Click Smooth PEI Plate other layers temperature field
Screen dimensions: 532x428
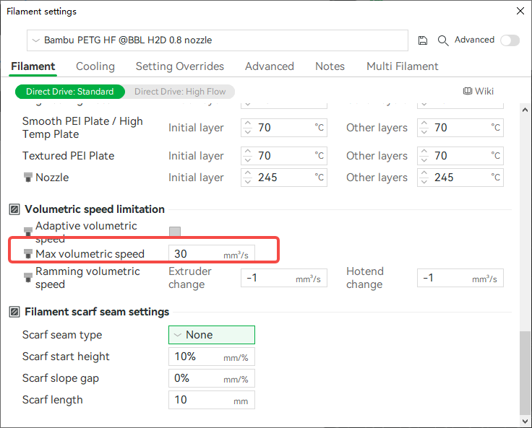pos(460,128)
